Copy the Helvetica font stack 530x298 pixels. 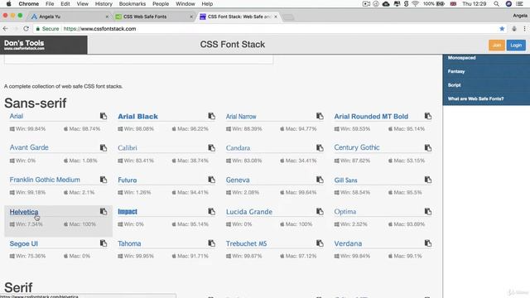104,212
